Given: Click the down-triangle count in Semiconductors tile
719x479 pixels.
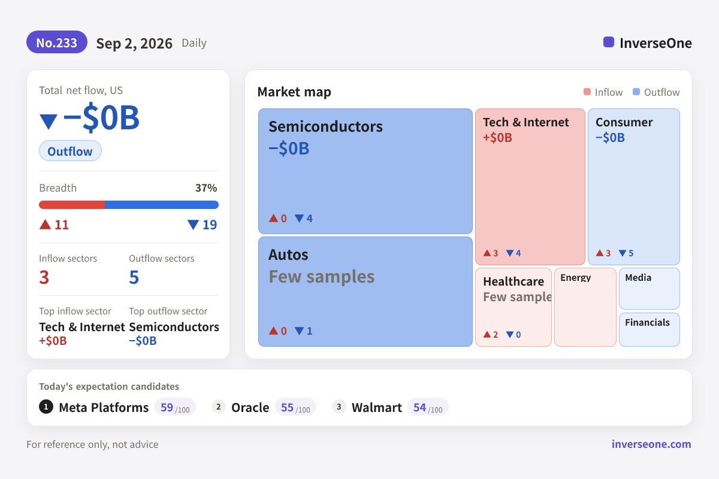Looking at the screenshot, I should pos(303,219).
